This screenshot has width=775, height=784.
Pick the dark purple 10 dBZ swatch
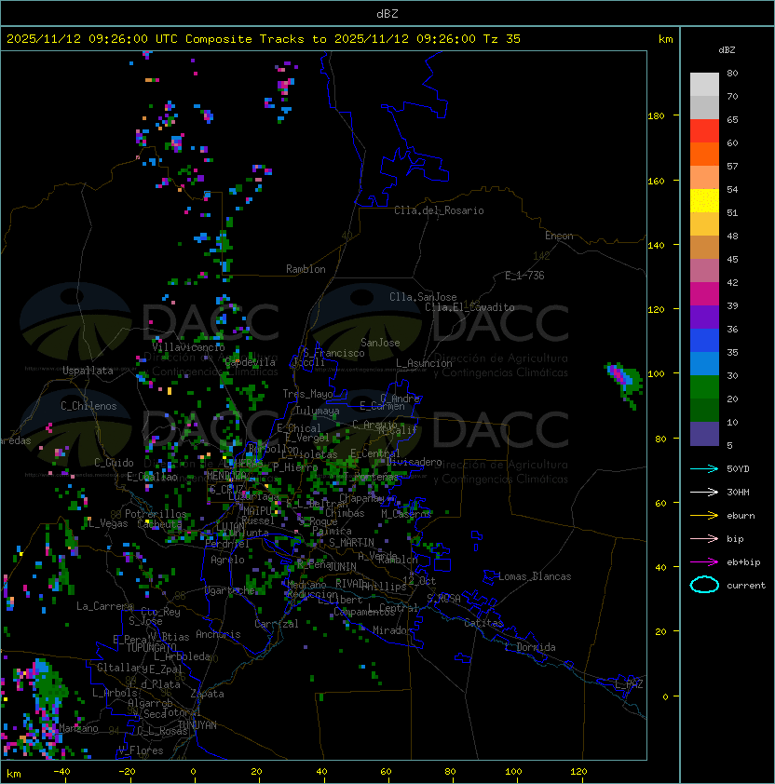pos(704,433)
